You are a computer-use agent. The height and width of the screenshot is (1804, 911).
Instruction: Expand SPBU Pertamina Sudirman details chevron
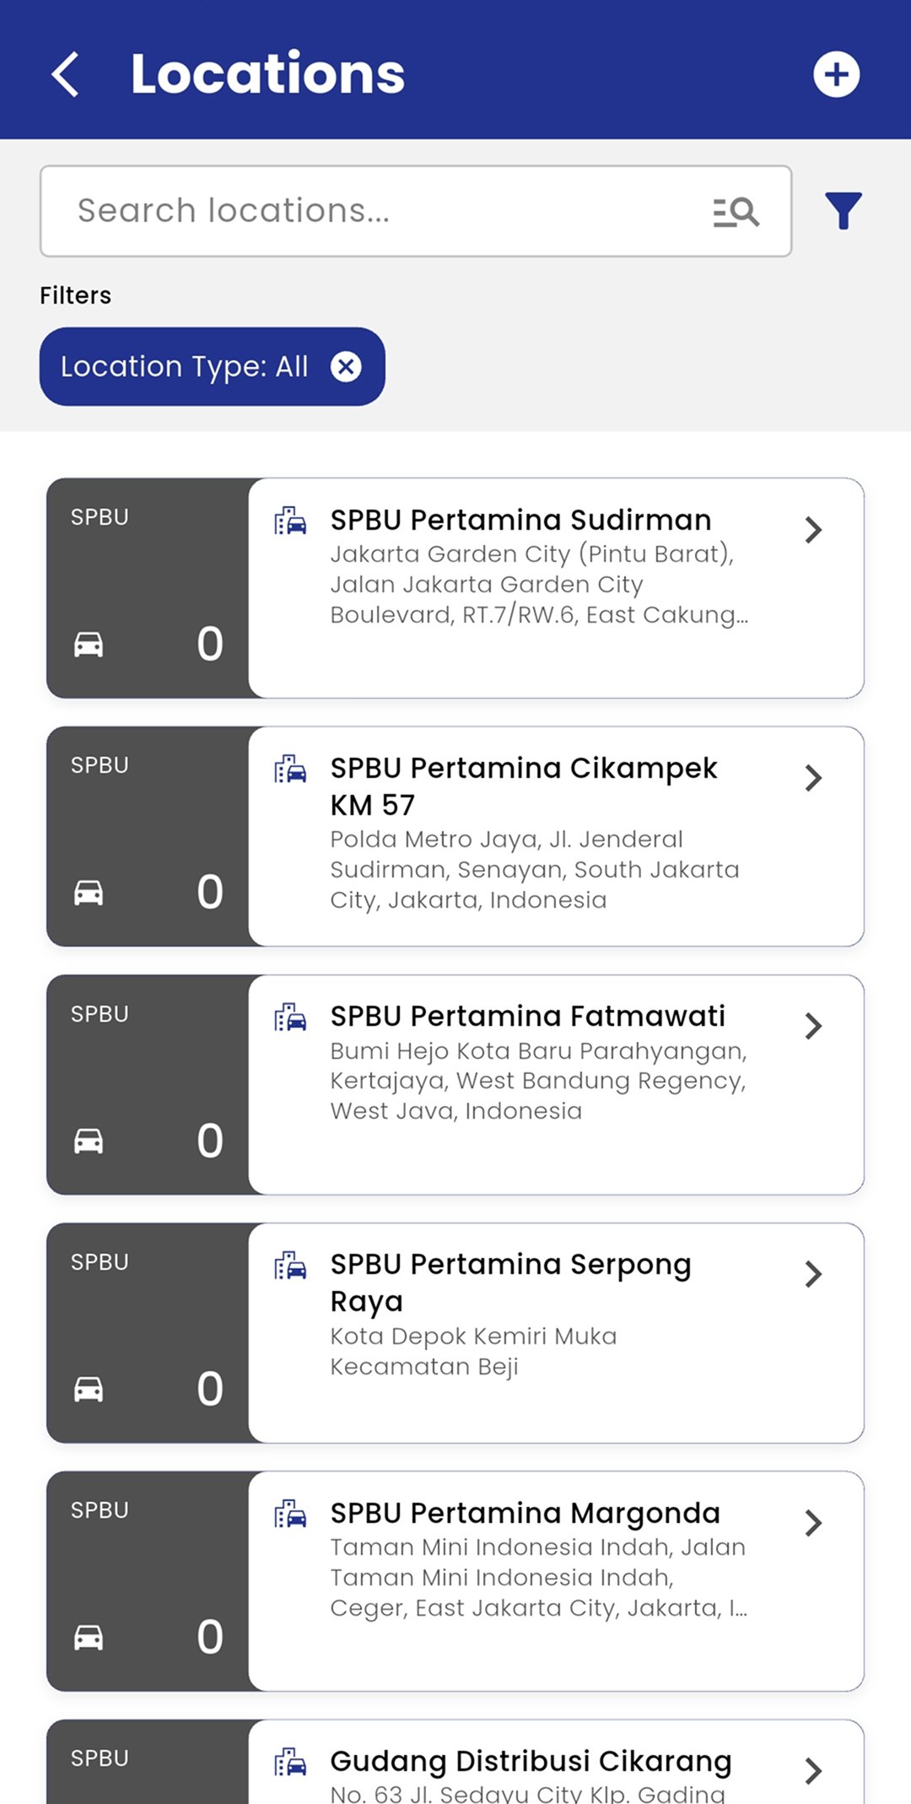[x=813, y=530]
